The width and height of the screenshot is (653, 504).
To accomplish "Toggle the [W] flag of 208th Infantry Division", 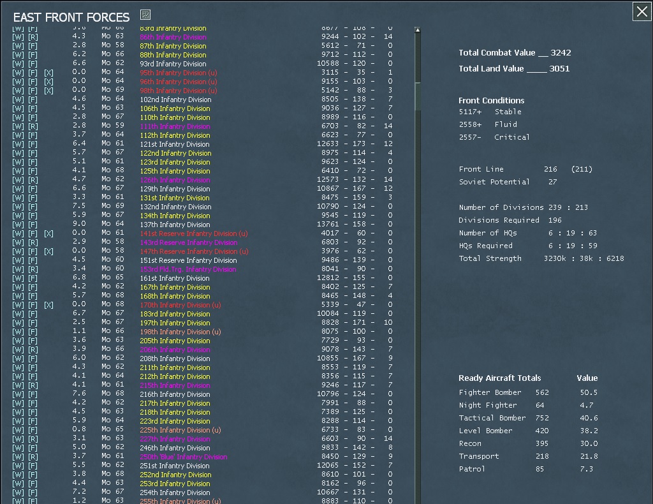I will [x=18, y=359].
